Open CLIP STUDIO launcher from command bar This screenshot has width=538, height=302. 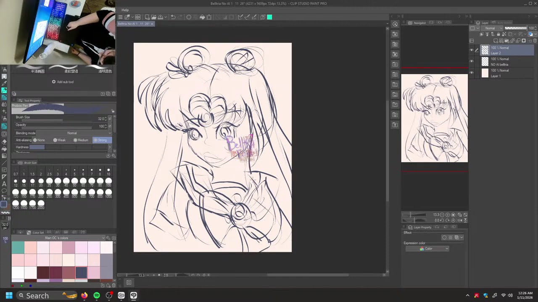pyautogui.click(x=137, y=17)
